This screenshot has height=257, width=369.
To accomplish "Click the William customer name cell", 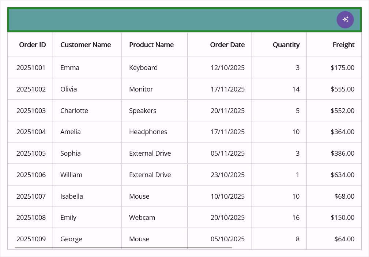I will [71, 175].
